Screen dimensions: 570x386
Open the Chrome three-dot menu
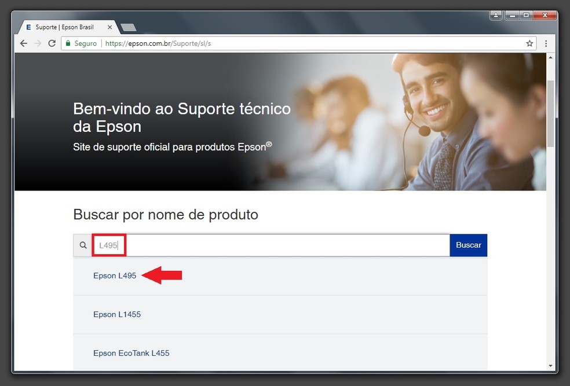[545, 43]
